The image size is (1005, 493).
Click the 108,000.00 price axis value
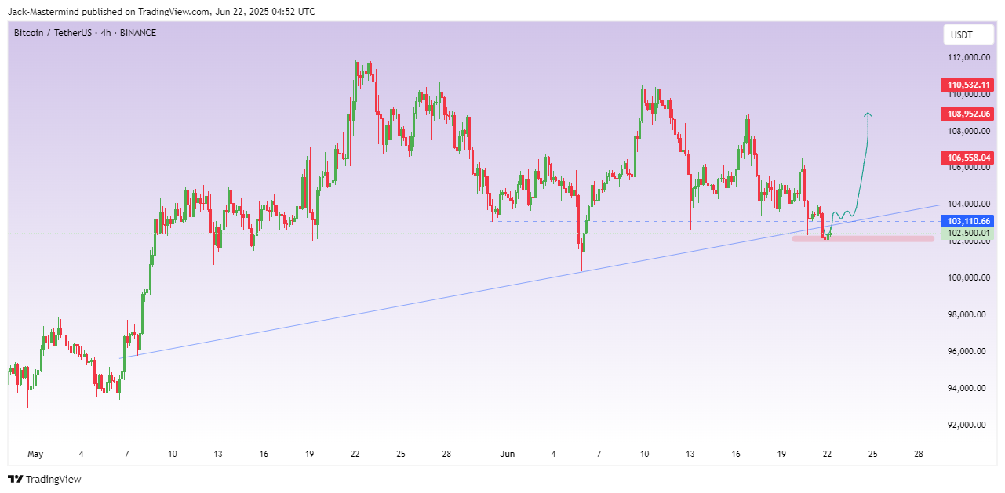pyautogui.click(x=970, y=132)
